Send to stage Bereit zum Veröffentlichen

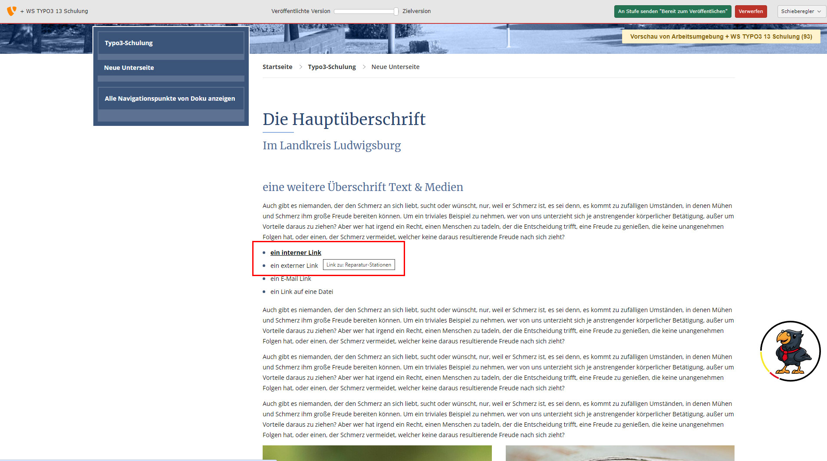(x=672, y=11)
